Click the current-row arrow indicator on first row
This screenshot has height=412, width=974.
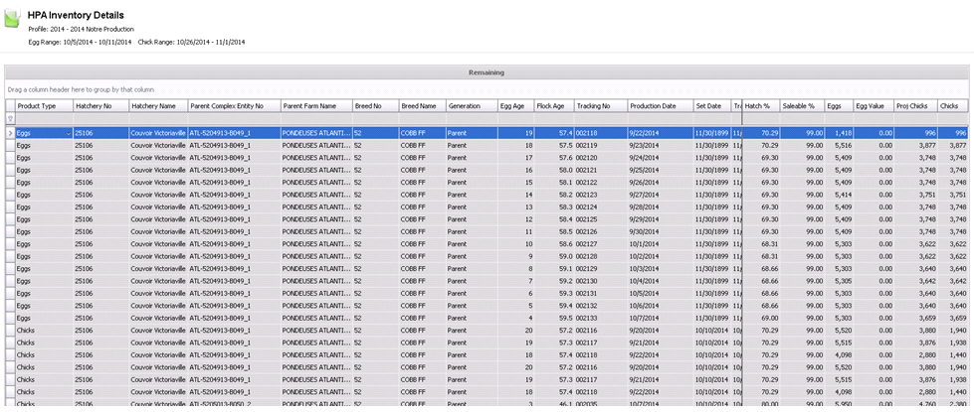[x=10, y=133]
